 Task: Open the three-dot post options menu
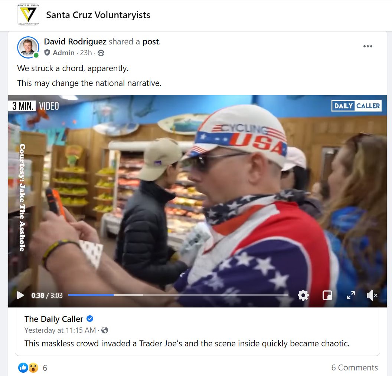[x=368, y=46]
